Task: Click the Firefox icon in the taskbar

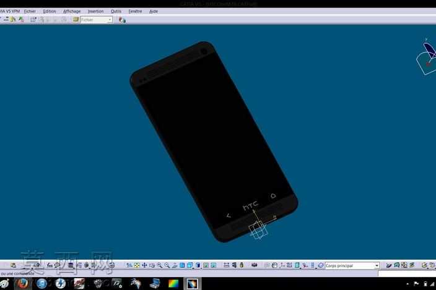Action: click(22, 284)
